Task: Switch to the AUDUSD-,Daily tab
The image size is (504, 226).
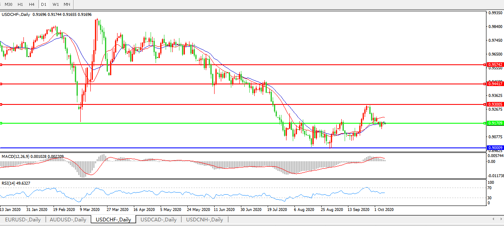Action: (68, 220)
